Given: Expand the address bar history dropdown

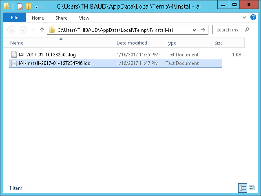Looking at the screenshot, I should point(194,30).
